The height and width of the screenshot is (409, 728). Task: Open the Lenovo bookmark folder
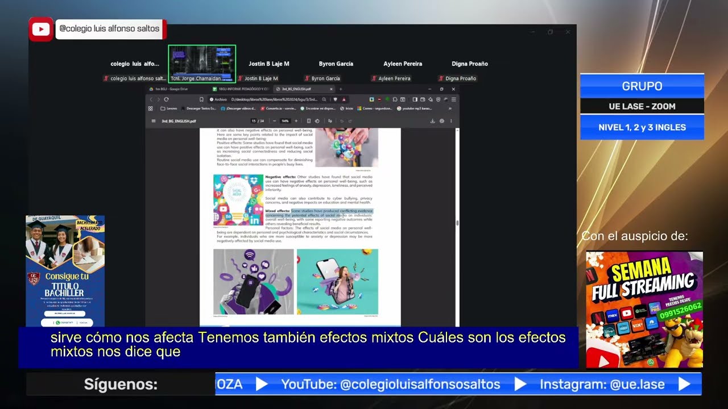click(169, 108)
